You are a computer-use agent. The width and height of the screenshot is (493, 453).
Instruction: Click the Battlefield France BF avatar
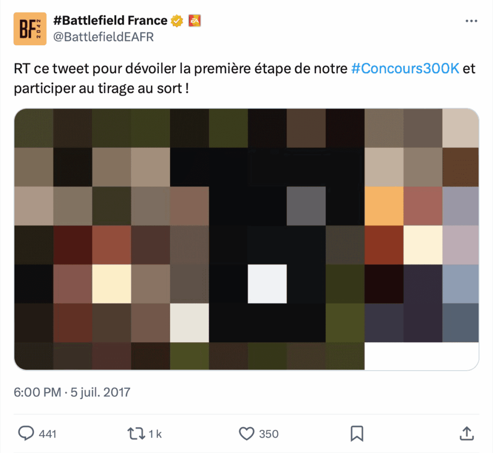coord(30,28)
